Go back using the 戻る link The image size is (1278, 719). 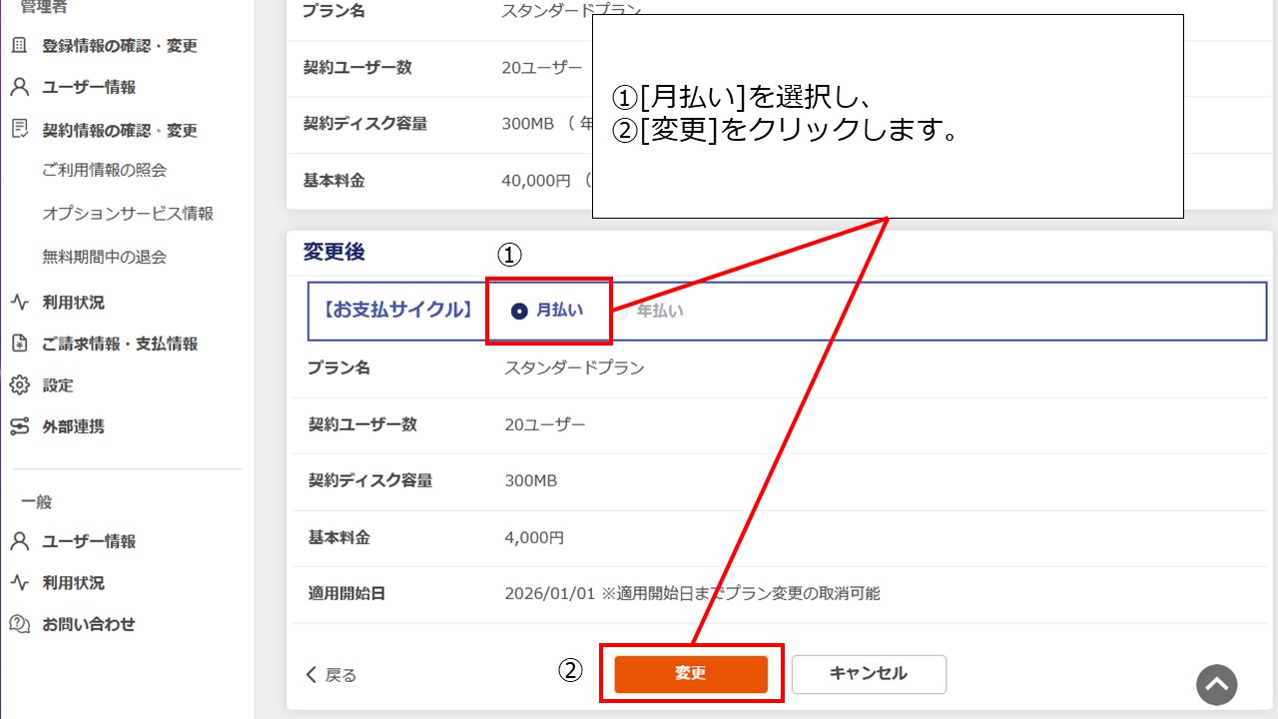[x=330, y=675]
